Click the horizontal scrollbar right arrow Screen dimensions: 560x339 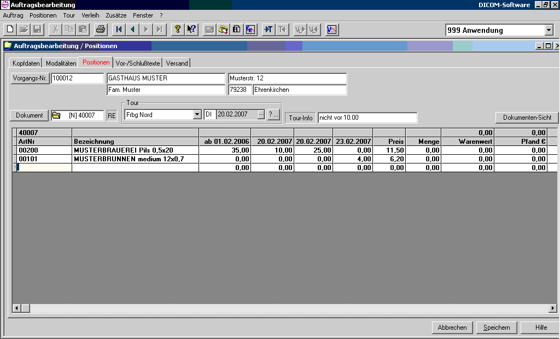(x=552, y=308)
